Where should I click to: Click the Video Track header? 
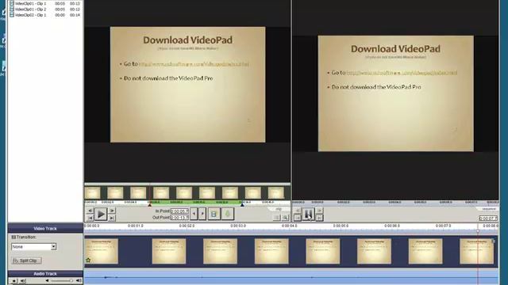pyautogui.click(x=45, y=229)
